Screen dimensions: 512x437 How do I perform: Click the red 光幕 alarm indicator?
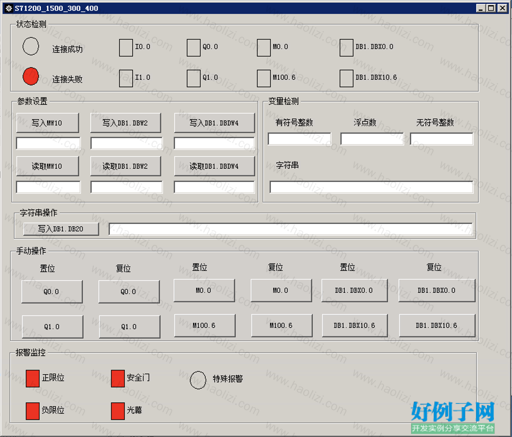point(118,411)
